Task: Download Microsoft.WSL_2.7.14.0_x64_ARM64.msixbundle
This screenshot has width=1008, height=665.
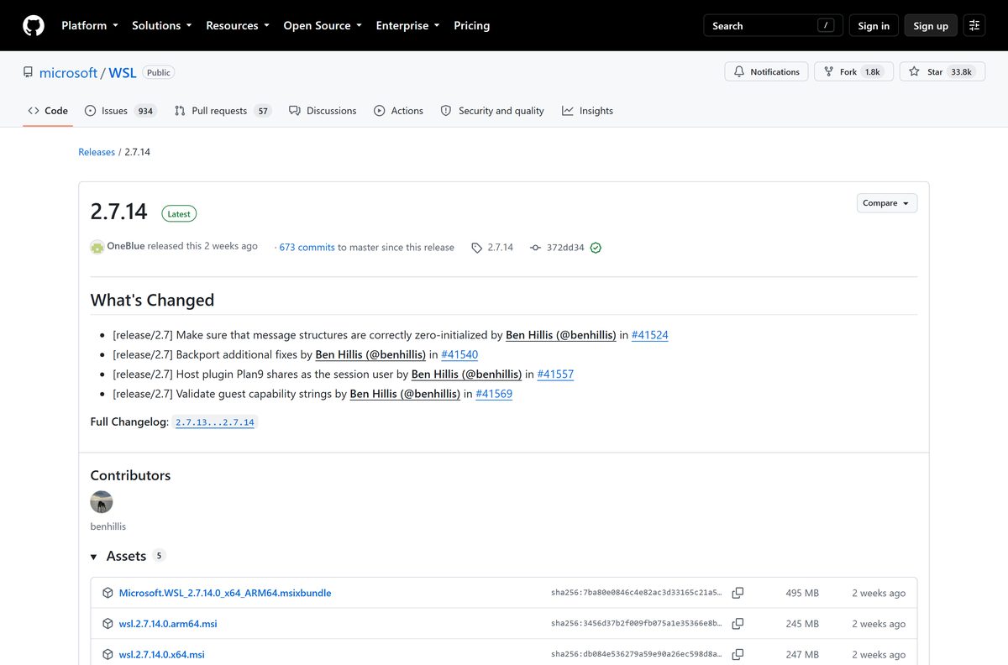Action: tap(225, 593)
